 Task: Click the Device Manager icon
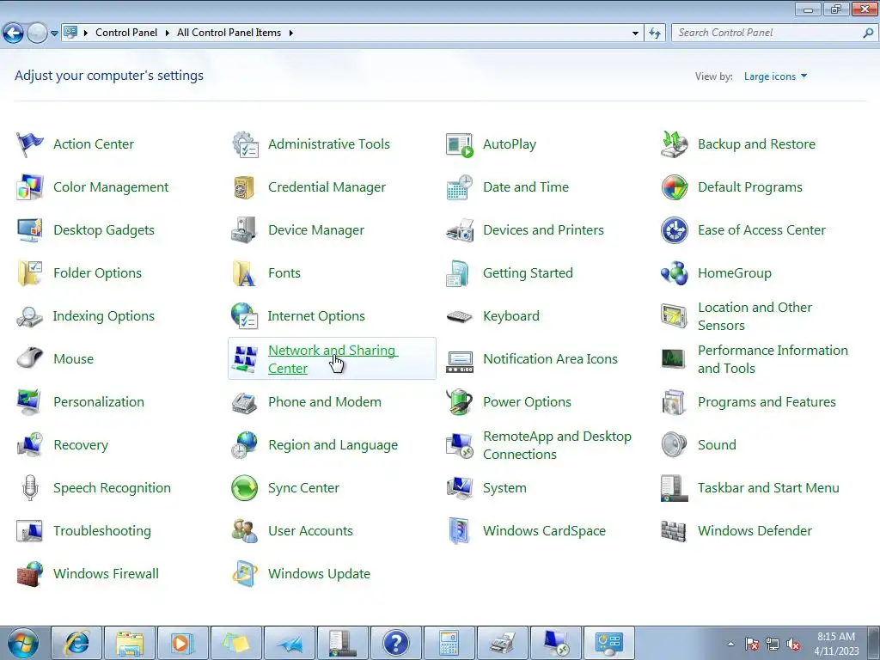(245, 230)
